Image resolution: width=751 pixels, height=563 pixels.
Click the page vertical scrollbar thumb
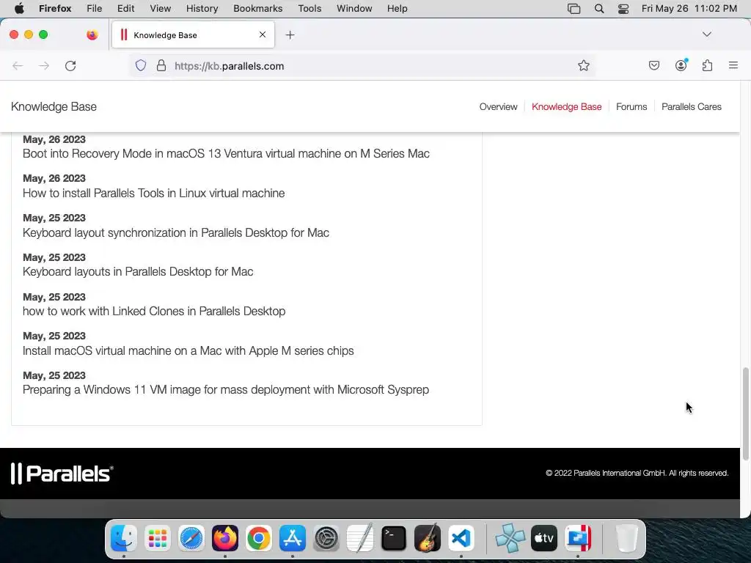[745, 413]
